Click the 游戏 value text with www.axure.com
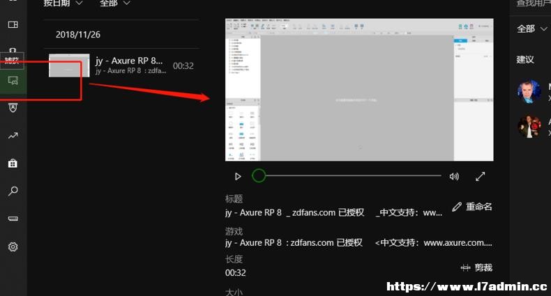 pyautogui.click(x=358, y=242)
